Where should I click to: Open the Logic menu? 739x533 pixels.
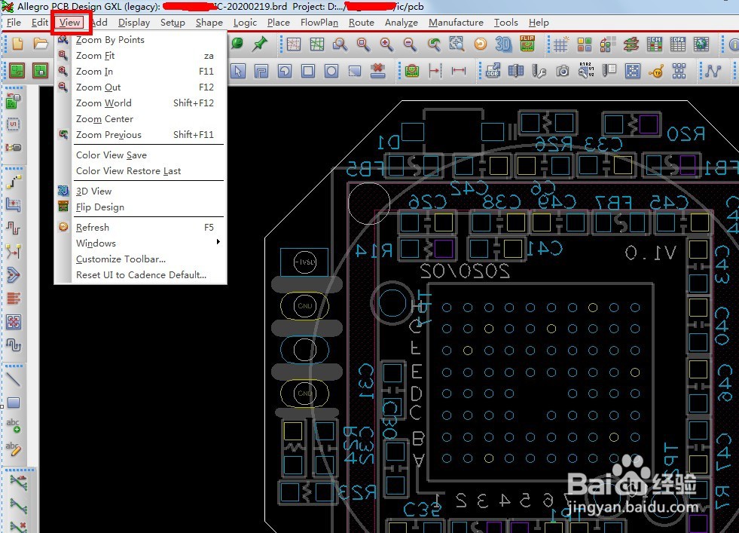coord(245,22)
